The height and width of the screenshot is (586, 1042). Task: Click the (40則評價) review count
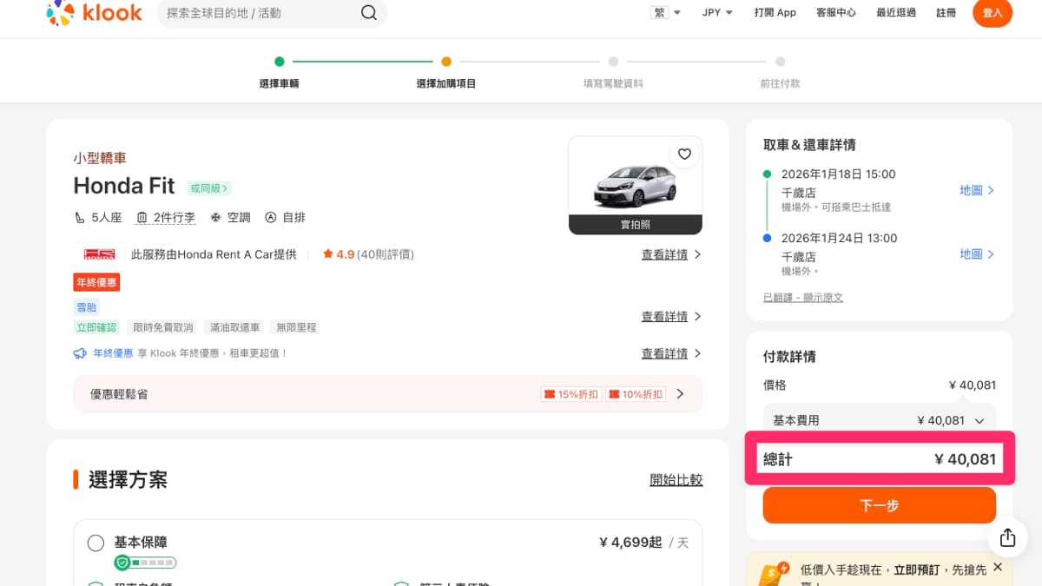(386, 254)
